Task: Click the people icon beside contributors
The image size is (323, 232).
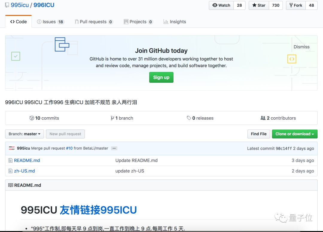Action: tap(263, 118)
